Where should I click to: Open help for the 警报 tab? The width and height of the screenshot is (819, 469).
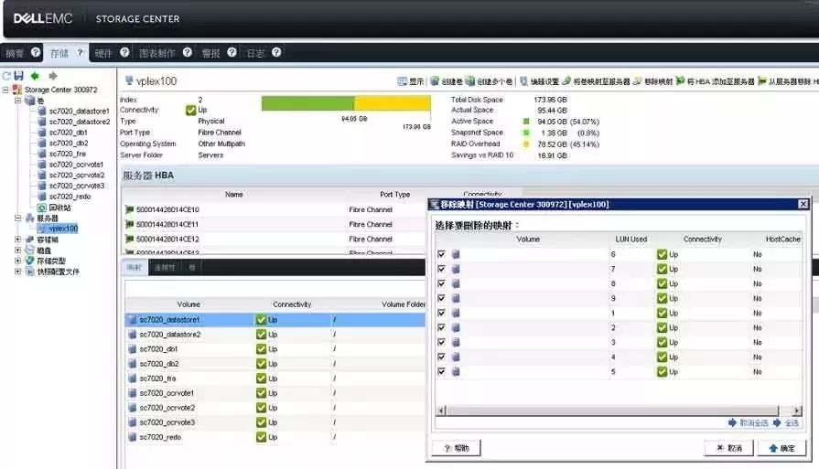[232, 52]
